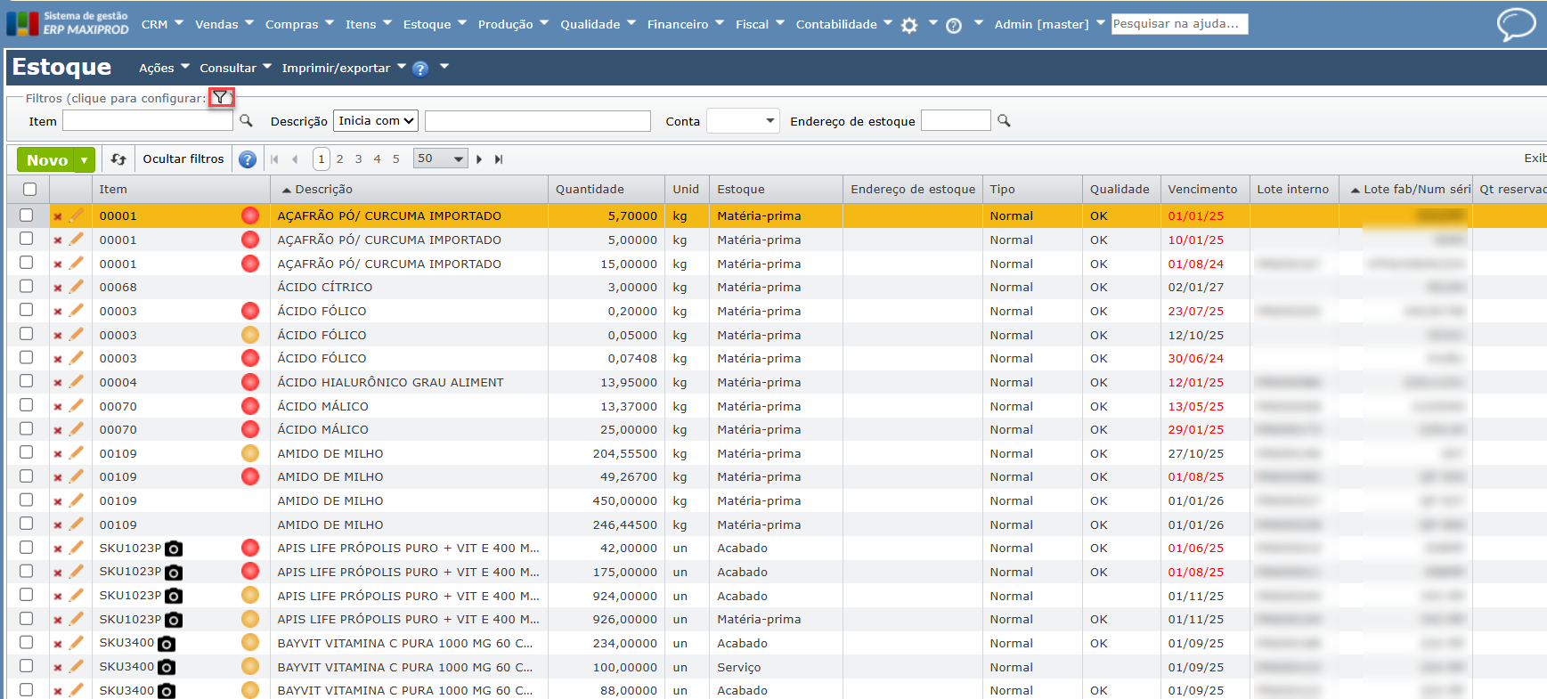This screenshot has width=1547, height=699.
Task: Check the box for ÁCIDO CÍTRICO row
Action: pos(27,287)
